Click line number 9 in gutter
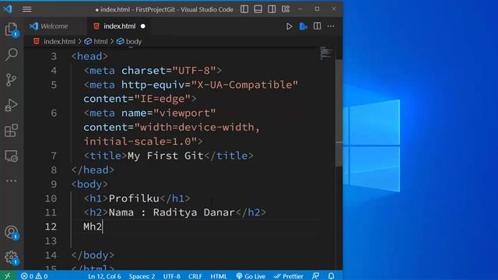This screenshot has height=280, width=498. 54,184
